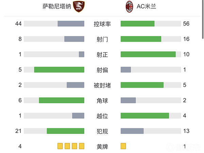Click the 黄牌 stat label
Screen dimensions: 204x153
coord(102,147)
